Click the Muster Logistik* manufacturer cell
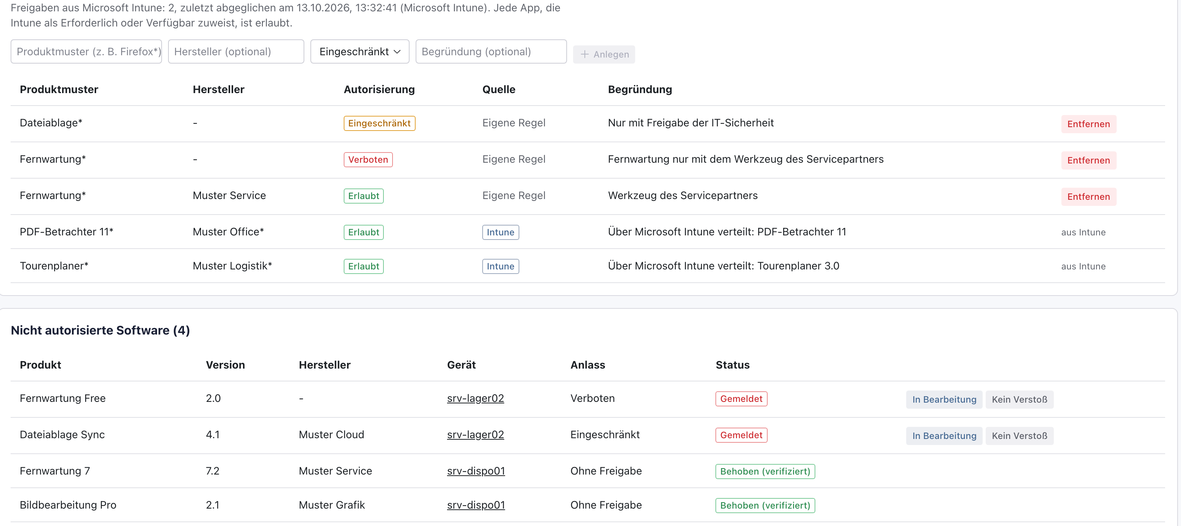 pyautogui.click(x=232, y=265)
